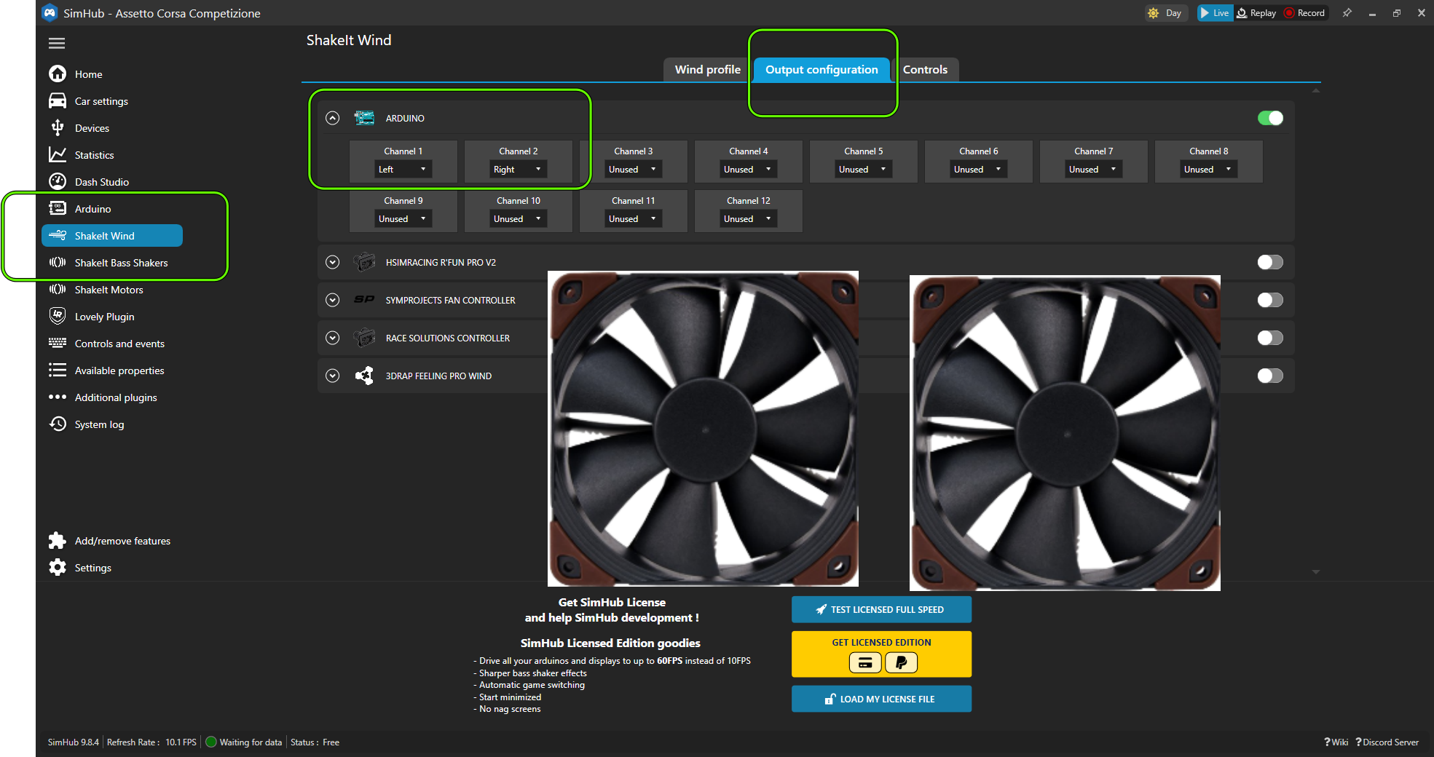Enable the Race Solutions Controller toggle
The width and height of the screenshot is (1434, 757).
(1270, 338)
